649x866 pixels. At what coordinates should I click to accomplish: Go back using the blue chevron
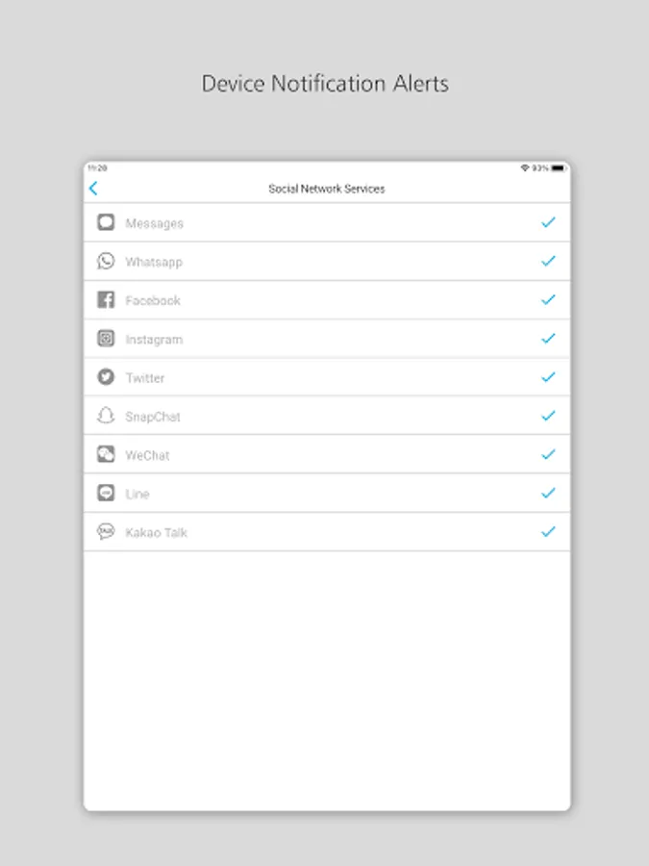(93, 189)
